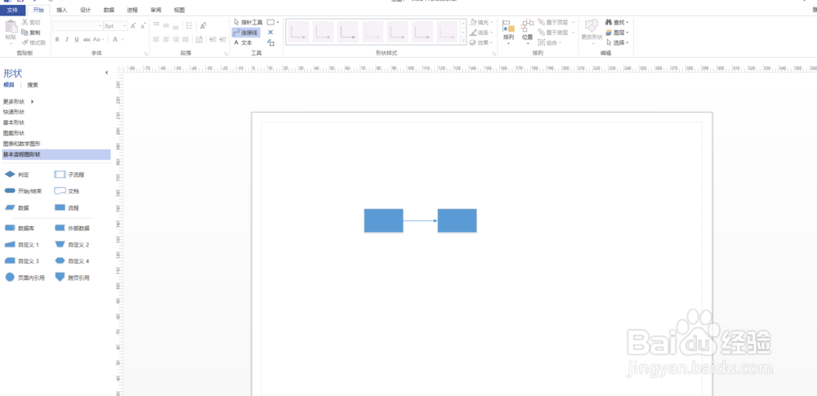Screen dimensions: 817x396
Task: Choose the 文本 text tool
Action: [x=243, y=42]
